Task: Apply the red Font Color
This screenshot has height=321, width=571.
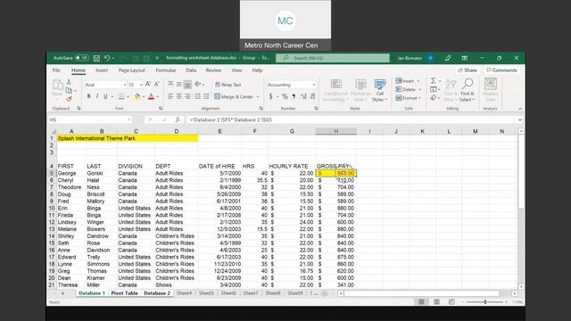Action: (x=151, y=96)
